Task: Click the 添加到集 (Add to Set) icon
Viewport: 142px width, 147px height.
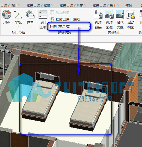Action: pos(52,13)
